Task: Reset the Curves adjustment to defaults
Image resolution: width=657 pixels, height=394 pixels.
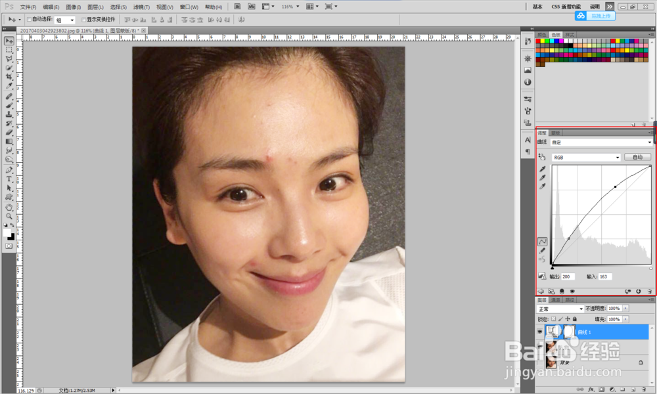Action: (x=638, y=292)
